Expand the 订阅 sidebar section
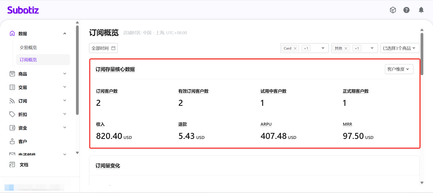The image size is (433, 193). pyautogui.click(x=65, y=101)
